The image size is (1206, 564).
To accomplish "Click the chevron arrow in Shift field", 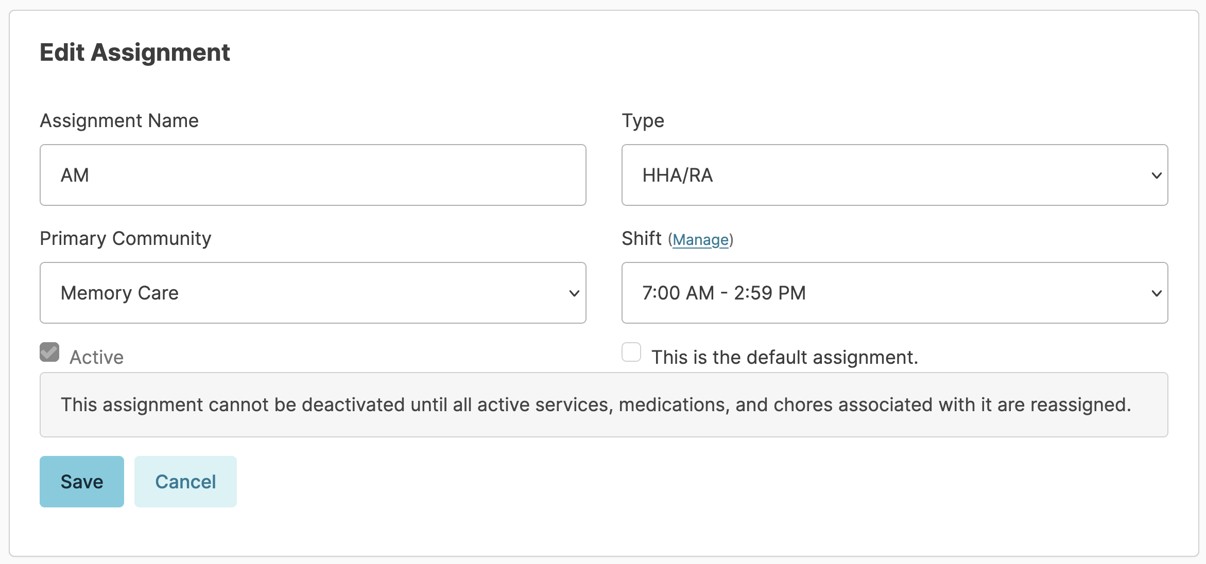I will tap(1157, 293).
